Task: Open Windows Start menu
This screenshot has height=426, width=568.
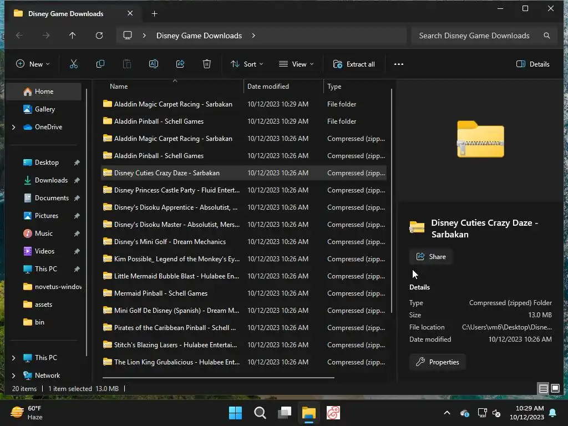Action: point(235,413)
